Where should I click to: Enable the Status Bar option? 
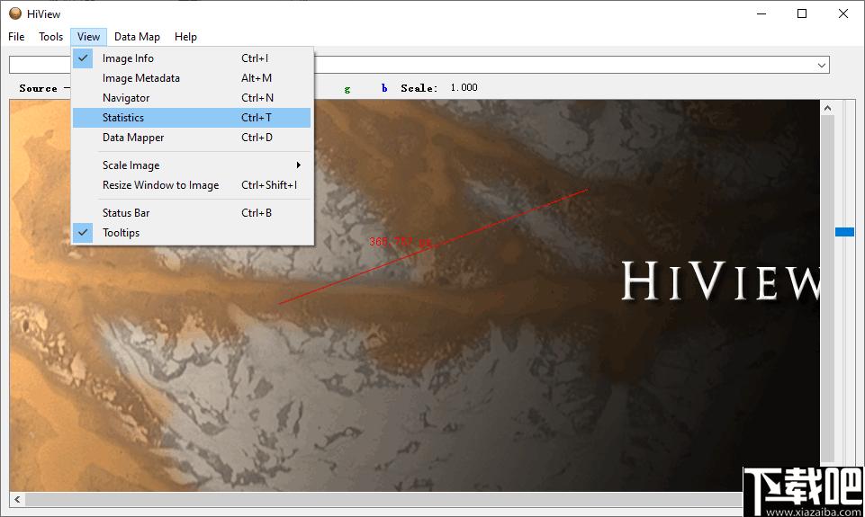point(192,213)
